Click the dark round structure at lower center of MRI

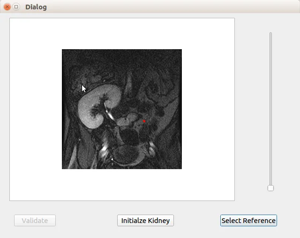pos(130,137)
